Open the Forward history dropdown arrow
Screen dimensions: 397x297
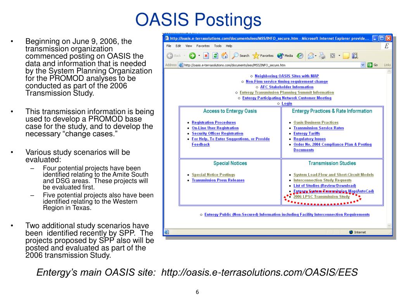(199, 56)
